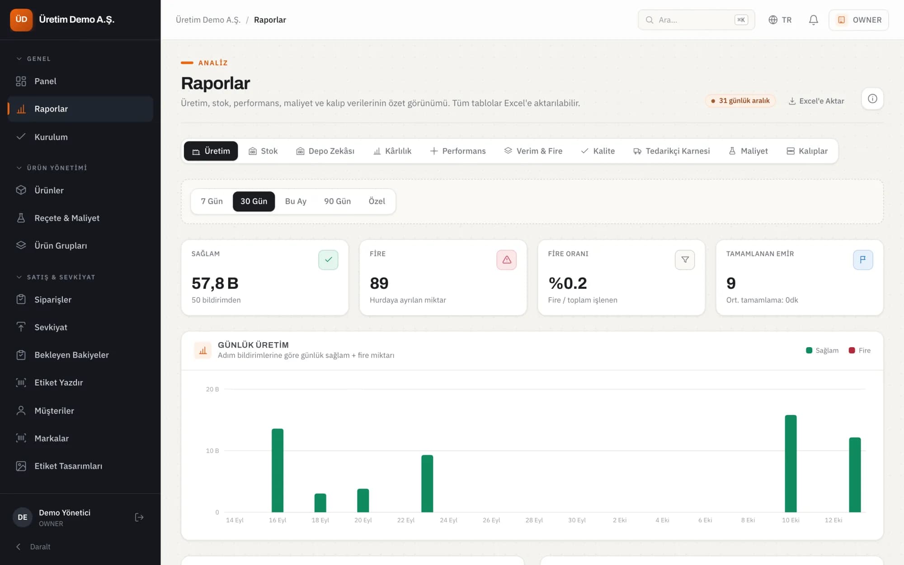The image size is (904, 565).
Task: Switch to the Stok report tab
Action: [x=263, y=151]
